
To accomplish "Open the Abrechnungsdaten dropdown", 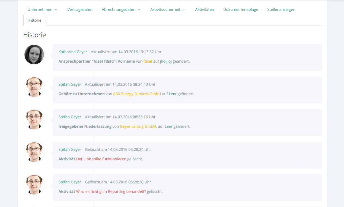I will 121,9.
